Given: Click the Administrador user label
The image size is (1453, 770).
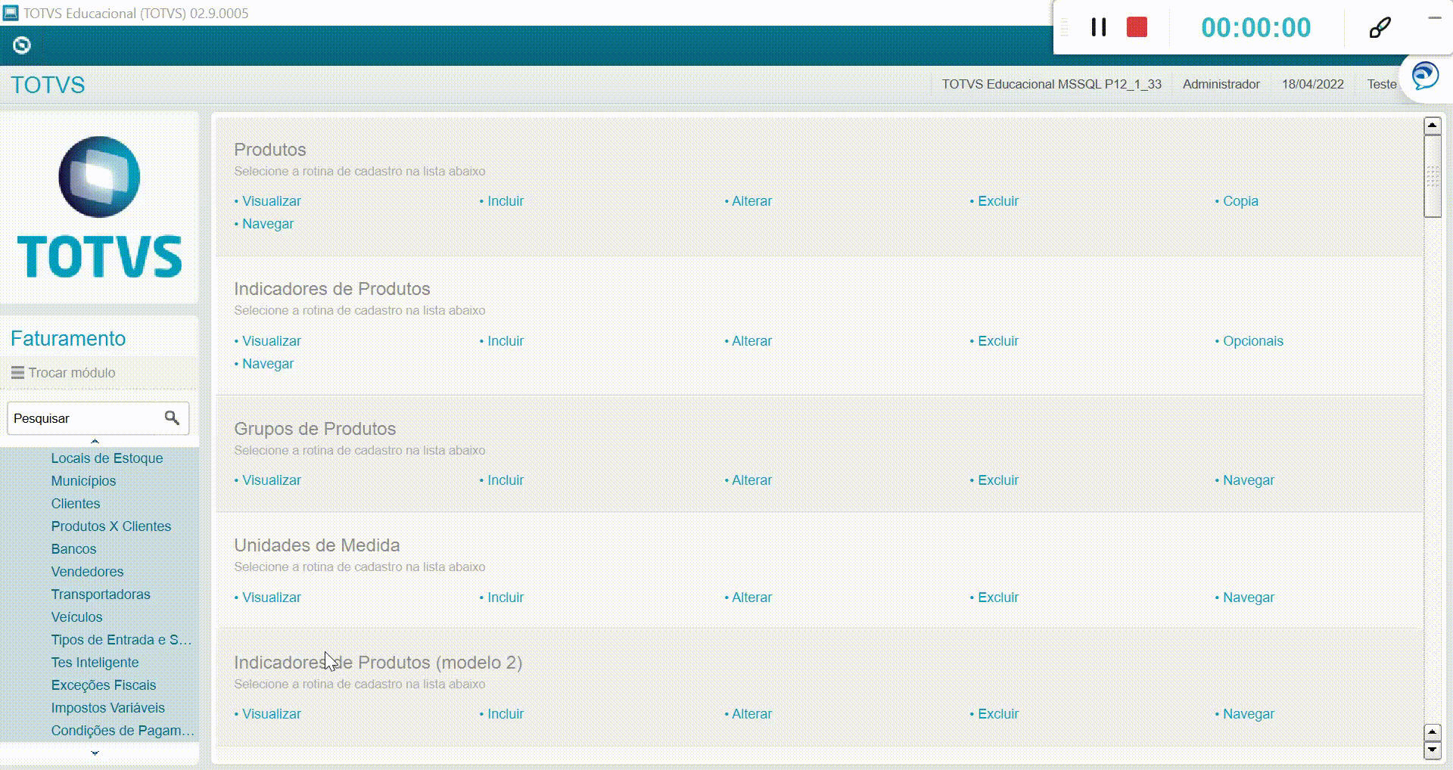Looking at the screenshot, I should pos(1221,84).
